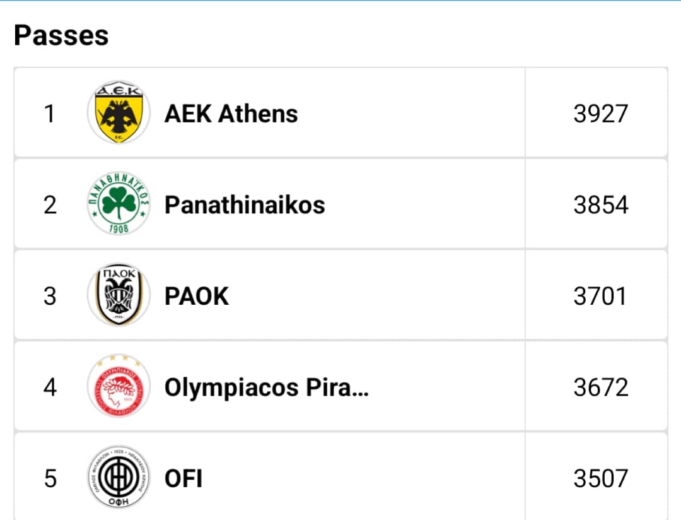Open the Panathinaikos team name

tap(245, 205)
